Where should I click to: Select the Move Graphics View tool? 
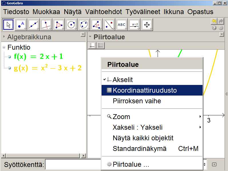tap(147, 25)
